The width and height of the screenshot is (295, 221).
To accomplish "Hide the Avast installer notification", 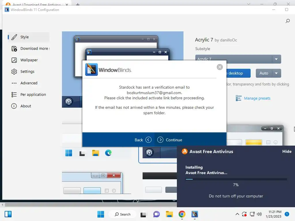I will (287, 151).
